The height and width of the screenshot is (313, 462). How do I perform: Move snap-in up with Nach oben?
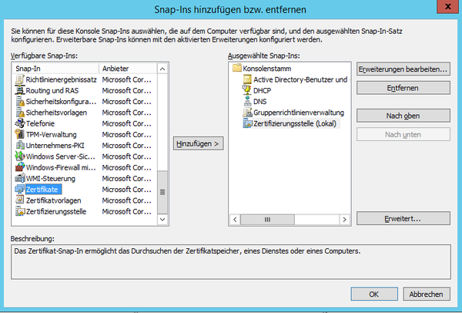click(403, 116)
